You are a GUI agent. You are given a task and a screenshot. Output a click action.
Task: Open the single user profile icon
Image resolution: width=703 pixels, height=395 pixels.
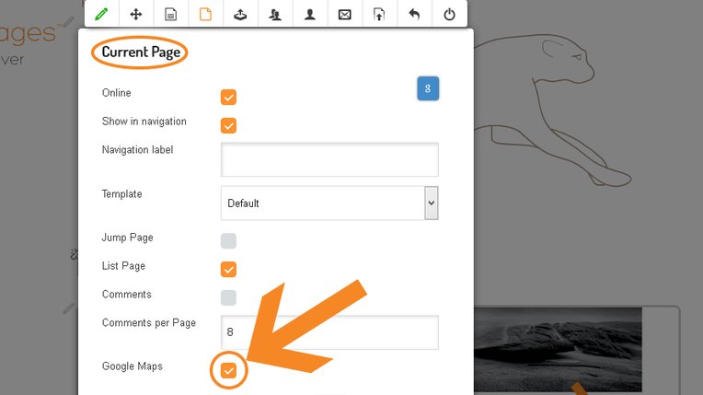point(310,14)
